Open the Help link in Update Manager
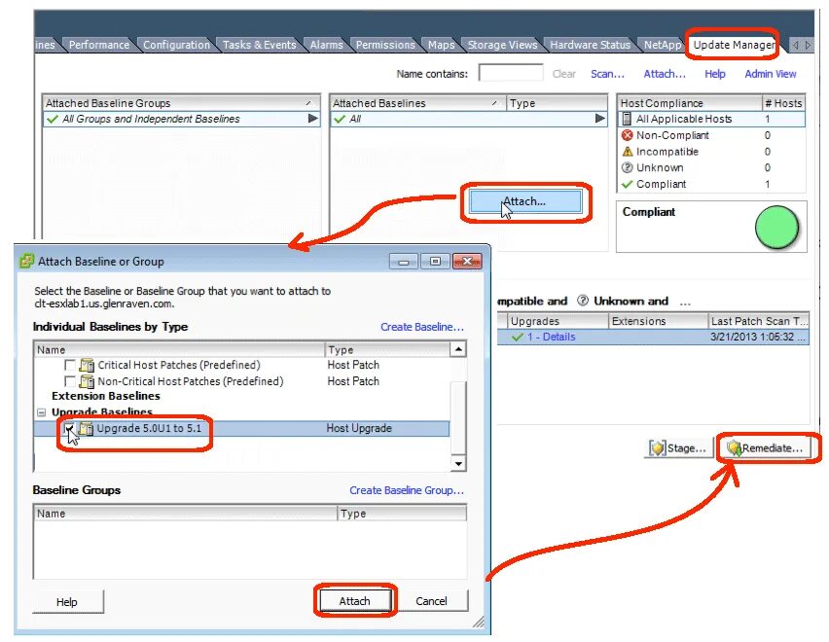829x642 pixels. coord(715,74)
